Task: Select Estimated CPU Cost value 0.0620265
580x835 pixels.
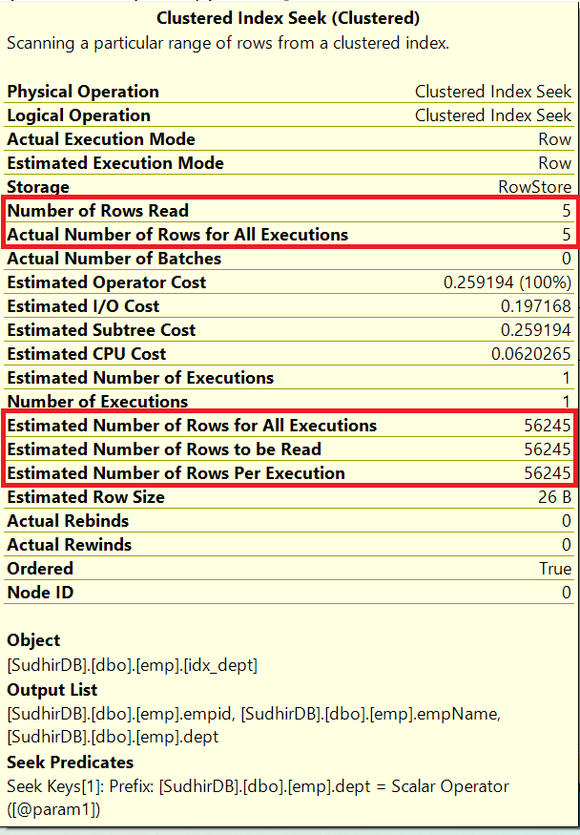Action: pos(531,354)
